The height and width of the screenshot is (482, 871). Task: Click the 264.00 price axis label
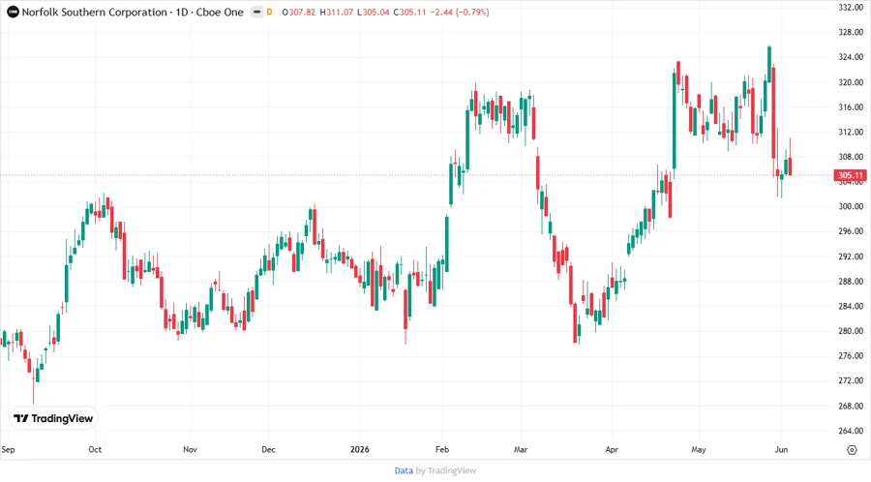[x=851, y=431]
